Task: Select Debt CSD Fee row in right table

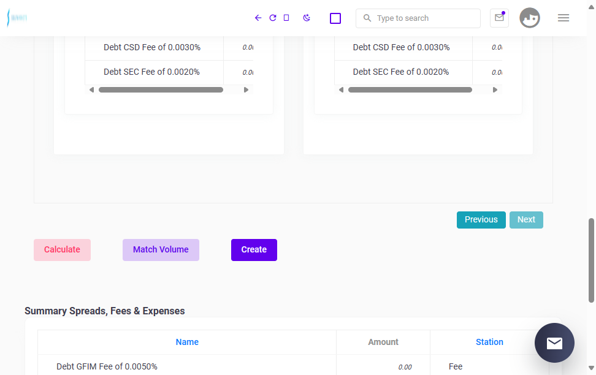Action: 418,48
